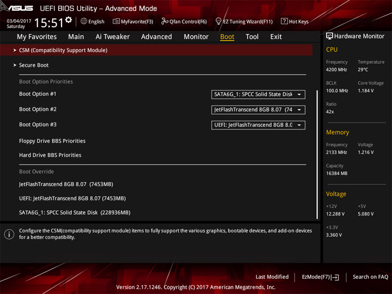Click the Hardware Monitor screen icon
Image resolution: width=392 pixels, height=294 pixels.
click(x=329, y=36)
